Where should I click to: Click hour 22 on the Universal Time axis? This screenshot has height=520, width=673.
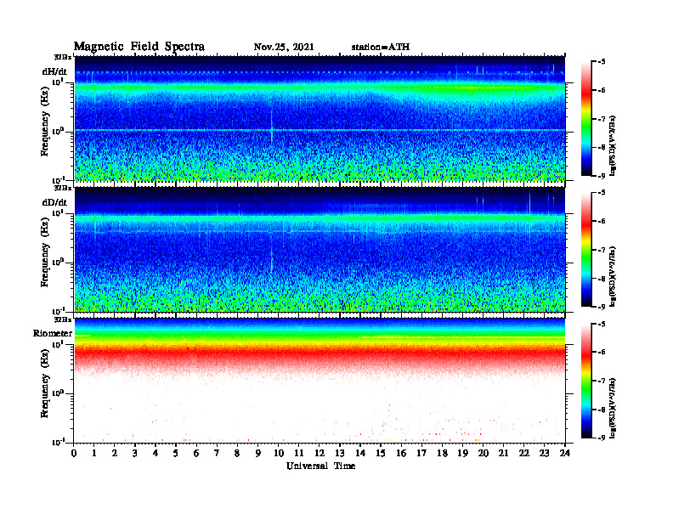(x=524, y=454)
